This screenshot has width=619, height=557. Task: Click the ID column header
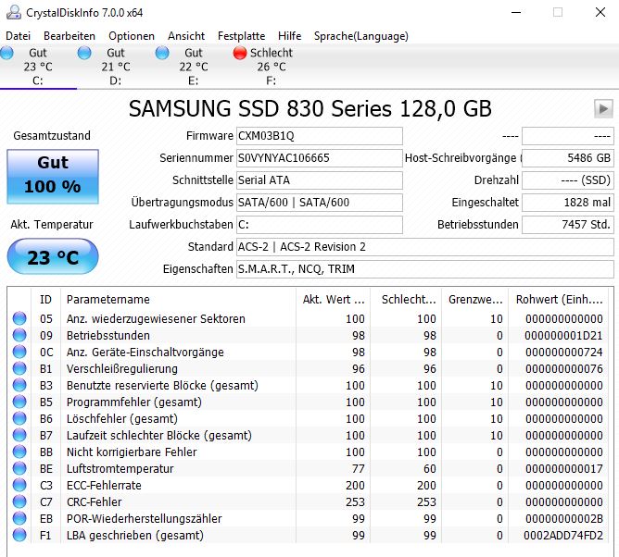tap(45, 300)
